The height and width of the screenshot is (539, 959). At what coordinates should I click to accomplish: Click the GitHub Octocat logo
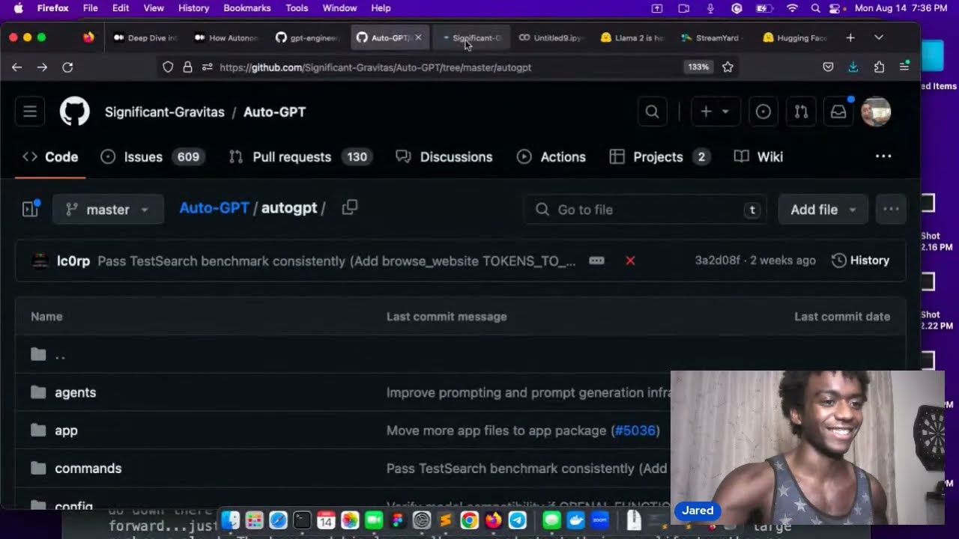click(74, 112)
